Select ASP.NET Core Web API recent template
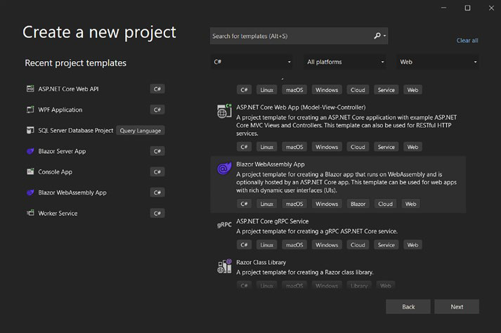The height and width of the screenshot is (333, 501). pos(96,89)
